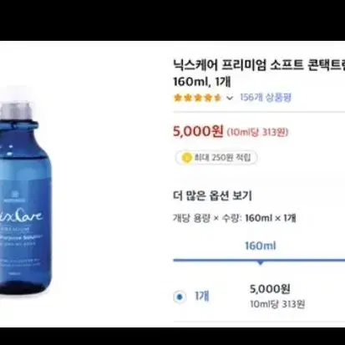345x345 pixels.
Task: Click the option row 10ml당 313원 text
Action: [x=277, y=304]
